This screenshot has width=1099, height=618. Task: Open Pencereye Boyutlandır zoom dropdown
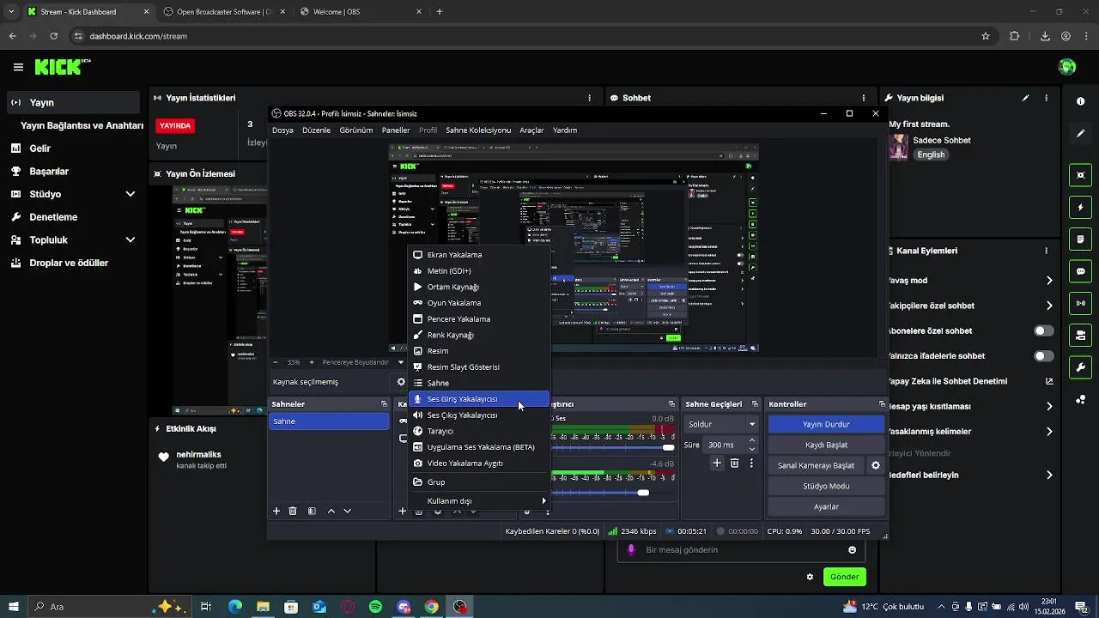point(400,362)
